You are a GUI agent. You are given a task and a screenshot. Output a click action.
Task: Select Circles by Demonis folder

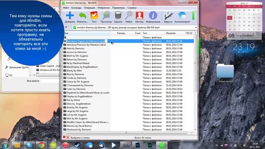(x=128, y=78)
